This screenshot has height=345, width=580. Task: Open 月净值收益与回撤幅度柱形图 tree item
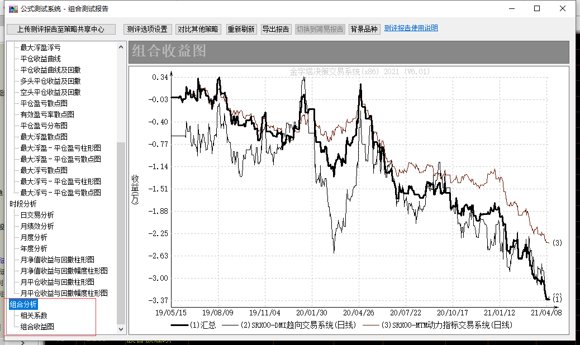pyautogui.click(x=64, y=271)
